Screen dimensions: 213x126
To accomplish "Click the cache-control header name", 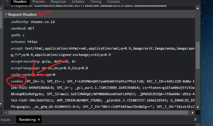I will 23,75.
